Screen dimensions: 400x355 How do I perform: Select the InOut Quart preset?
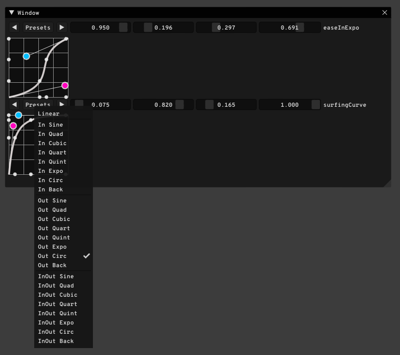click(63, 304)
